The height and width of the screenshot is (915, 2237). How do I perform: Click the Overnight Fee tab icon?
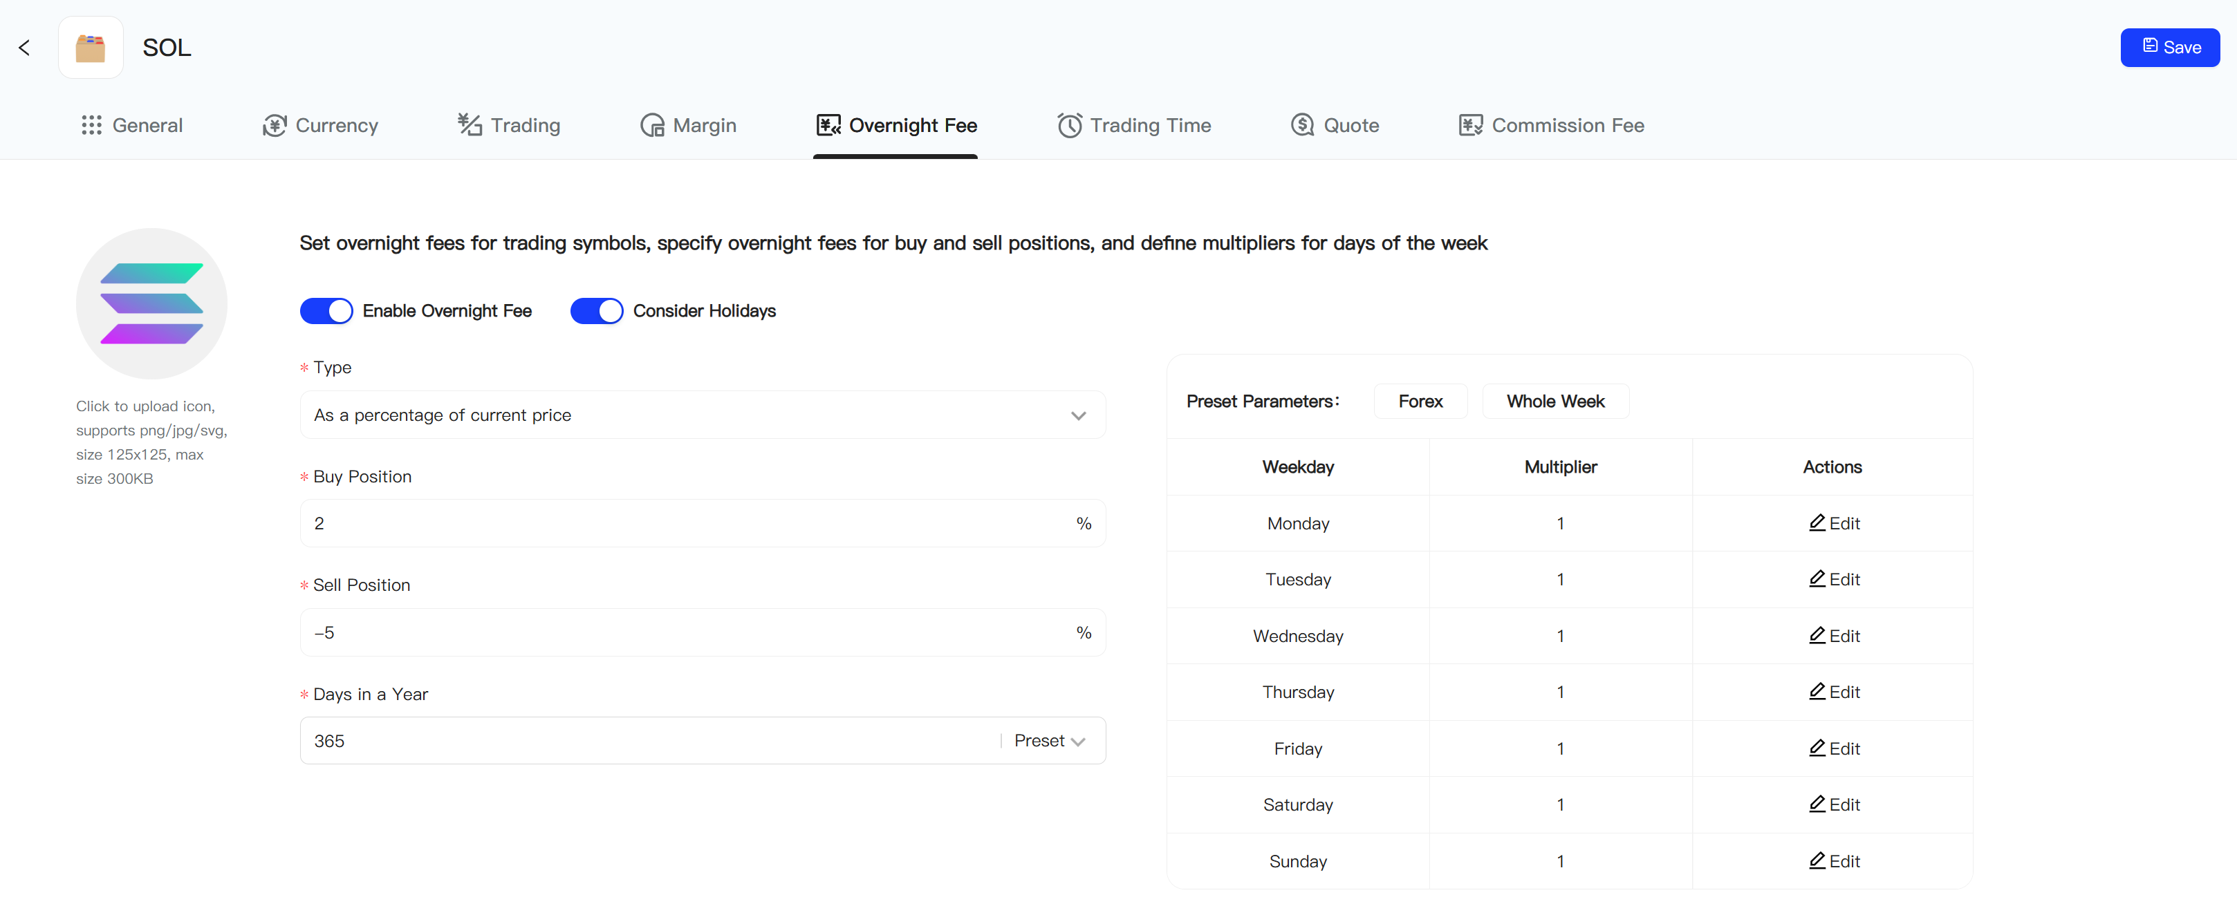(x=828, y=125)
